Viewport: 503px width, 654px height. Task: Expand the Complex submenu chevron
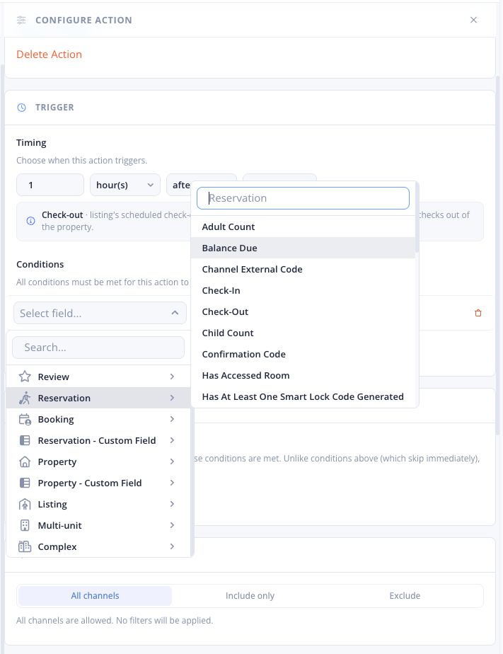172,546
